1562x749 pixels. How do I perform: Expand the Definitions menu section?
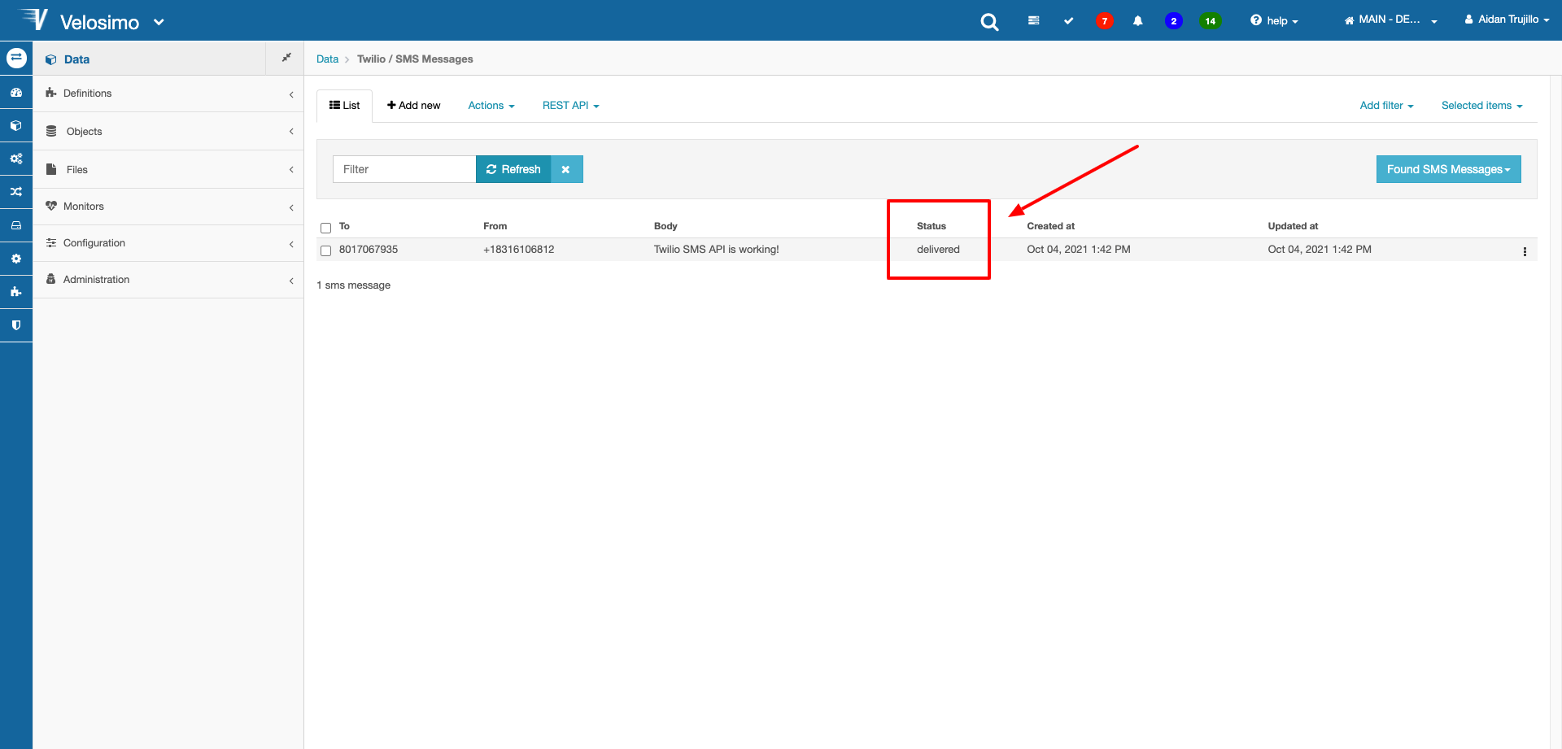click(168, 94)
